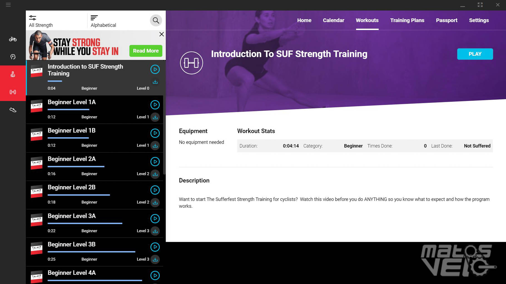Download Beginner Level 1A
The height and width of the screenshot is (284, 506).
(155, 117)
